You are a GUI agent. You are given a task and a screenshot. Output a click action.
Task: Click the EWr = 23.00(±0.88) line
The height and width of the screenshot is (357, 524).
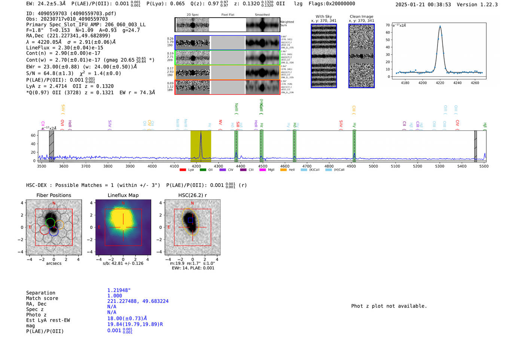[82, 67]
